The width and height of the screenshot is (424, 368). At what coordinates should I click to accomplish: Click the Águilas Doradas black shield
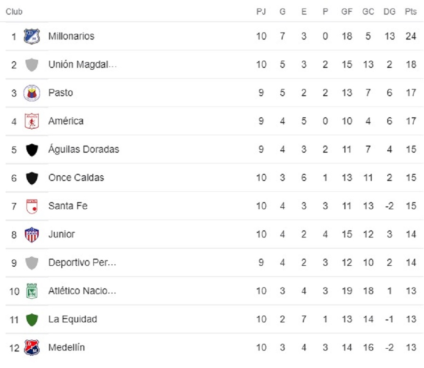32,150
